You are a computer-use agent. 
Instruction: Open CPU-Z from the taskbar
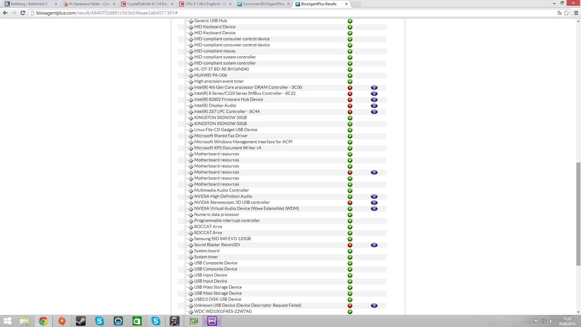point(212,321)
